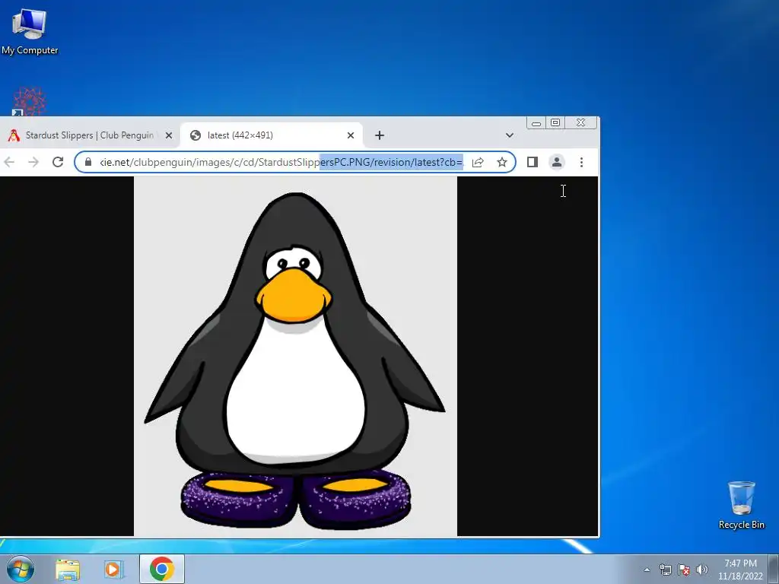Restore down the Chrome window
Screen dimensions: 779x584
pos(555,122)
